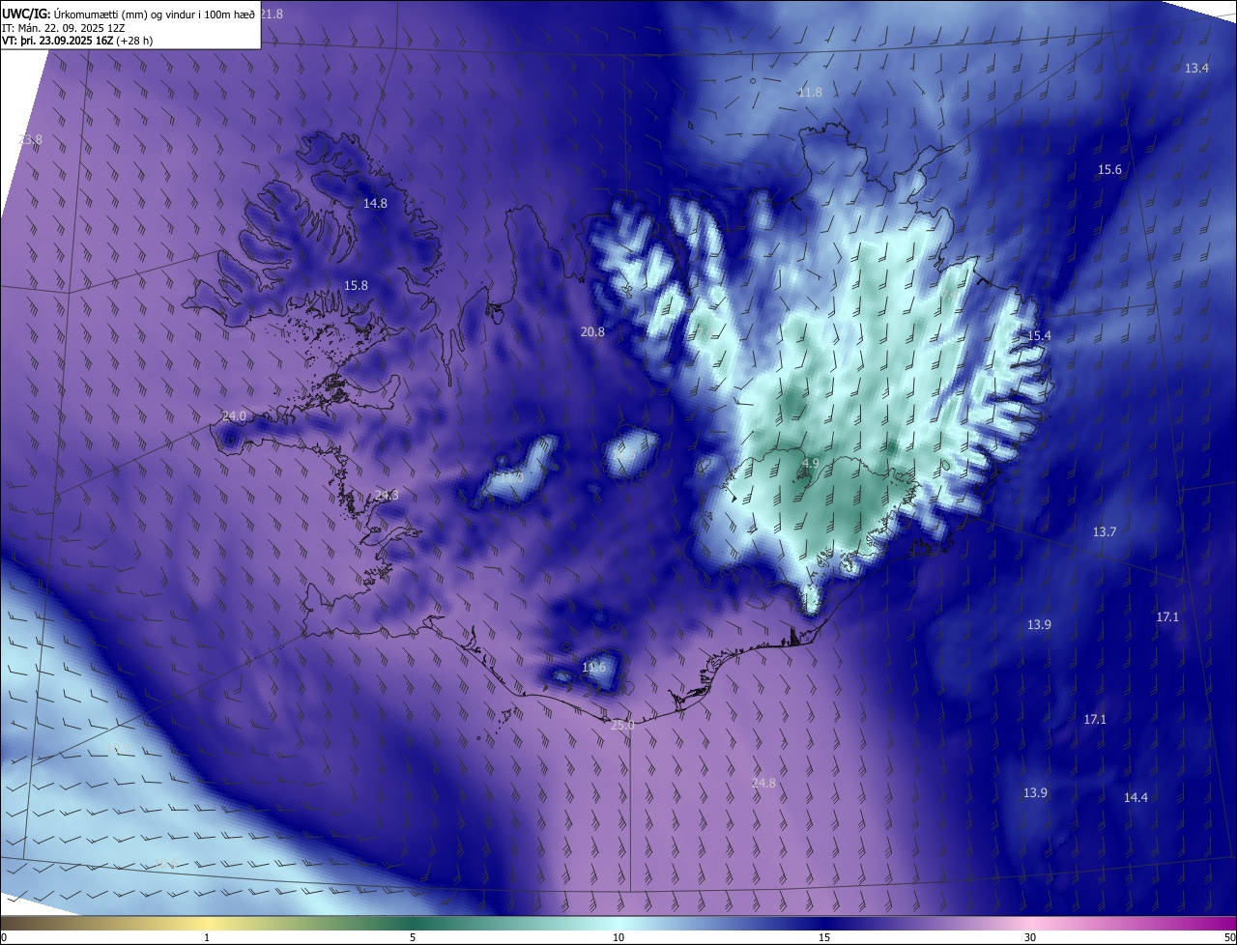Click the 15.4 value label
This screenshot has width=1237, height=945.
coord(1039,335)
